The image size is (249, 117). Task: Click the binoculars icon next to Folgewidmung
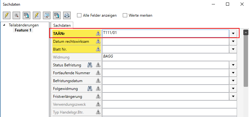click(90, 88)
